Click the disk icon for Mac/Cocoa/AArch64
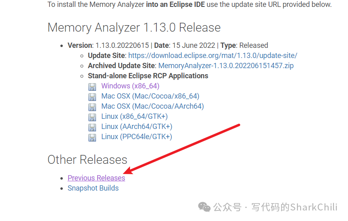This screenshot has height=221, width=348. (x=92, y=107)
